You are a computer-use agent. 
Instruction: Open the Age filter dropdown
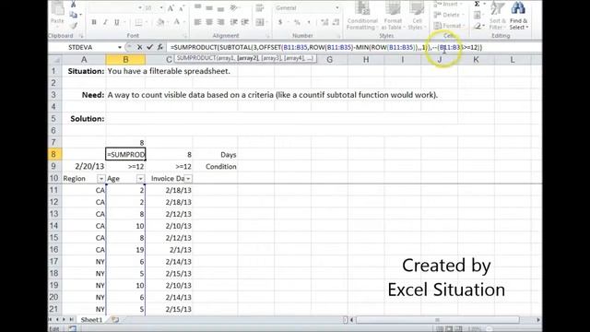(x=140, y=179)
